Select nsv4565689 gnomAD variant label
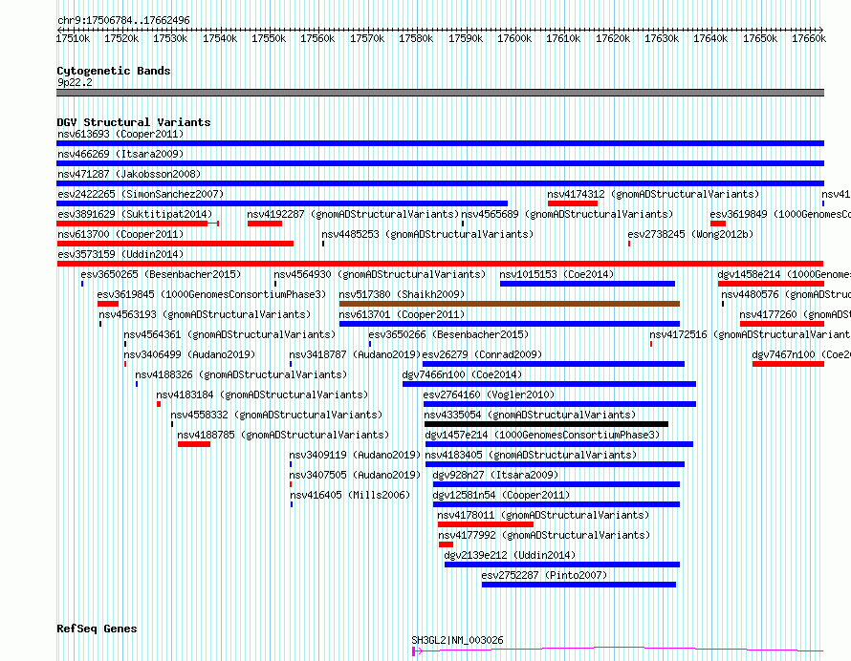This screenshot has width=851, height=661. coord(567,214)
